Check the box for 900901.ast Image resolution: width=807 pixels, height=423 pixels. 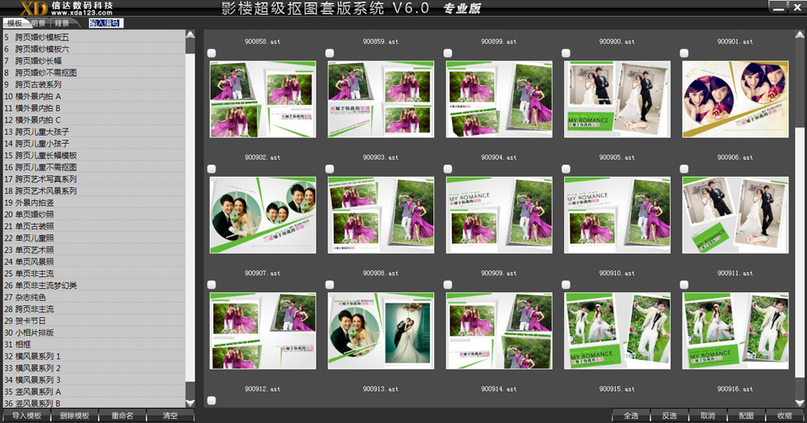point(684,53)
